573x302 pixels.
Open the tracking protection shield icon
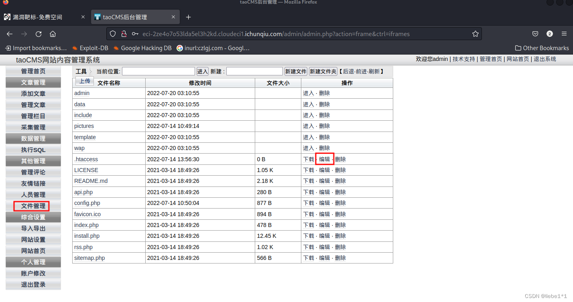(113, 34)
